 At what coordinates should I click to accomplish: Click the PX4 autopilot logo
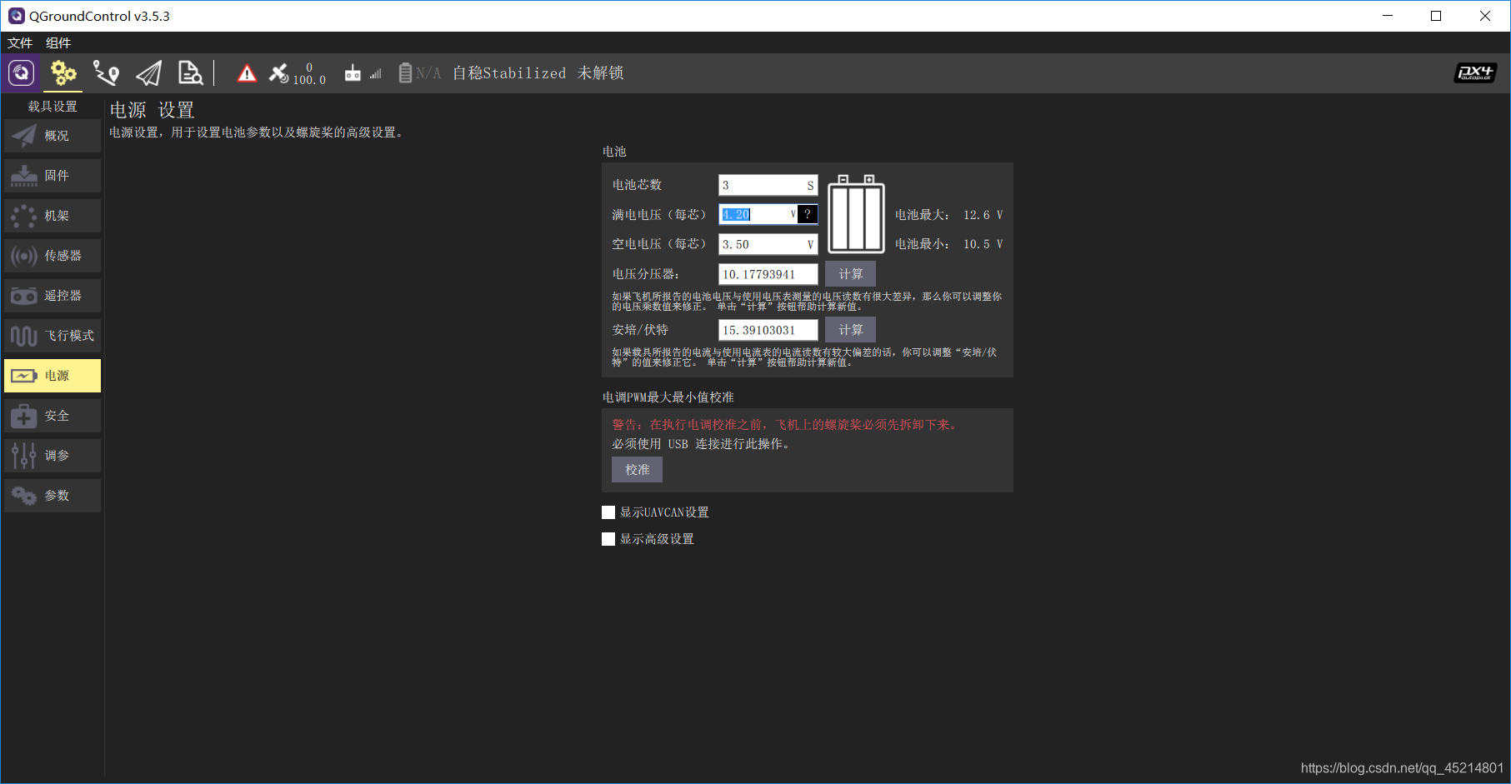(x=1475, y=73)
